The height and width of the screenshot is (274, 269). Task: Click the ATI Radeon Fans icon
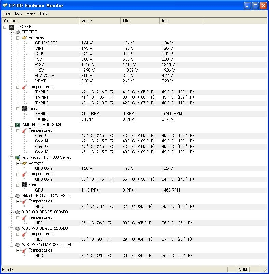[24, 185]
